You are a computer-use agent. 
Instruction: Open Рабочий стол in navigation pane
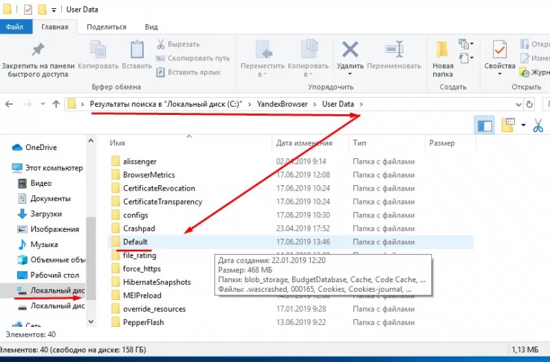(48, 275)
